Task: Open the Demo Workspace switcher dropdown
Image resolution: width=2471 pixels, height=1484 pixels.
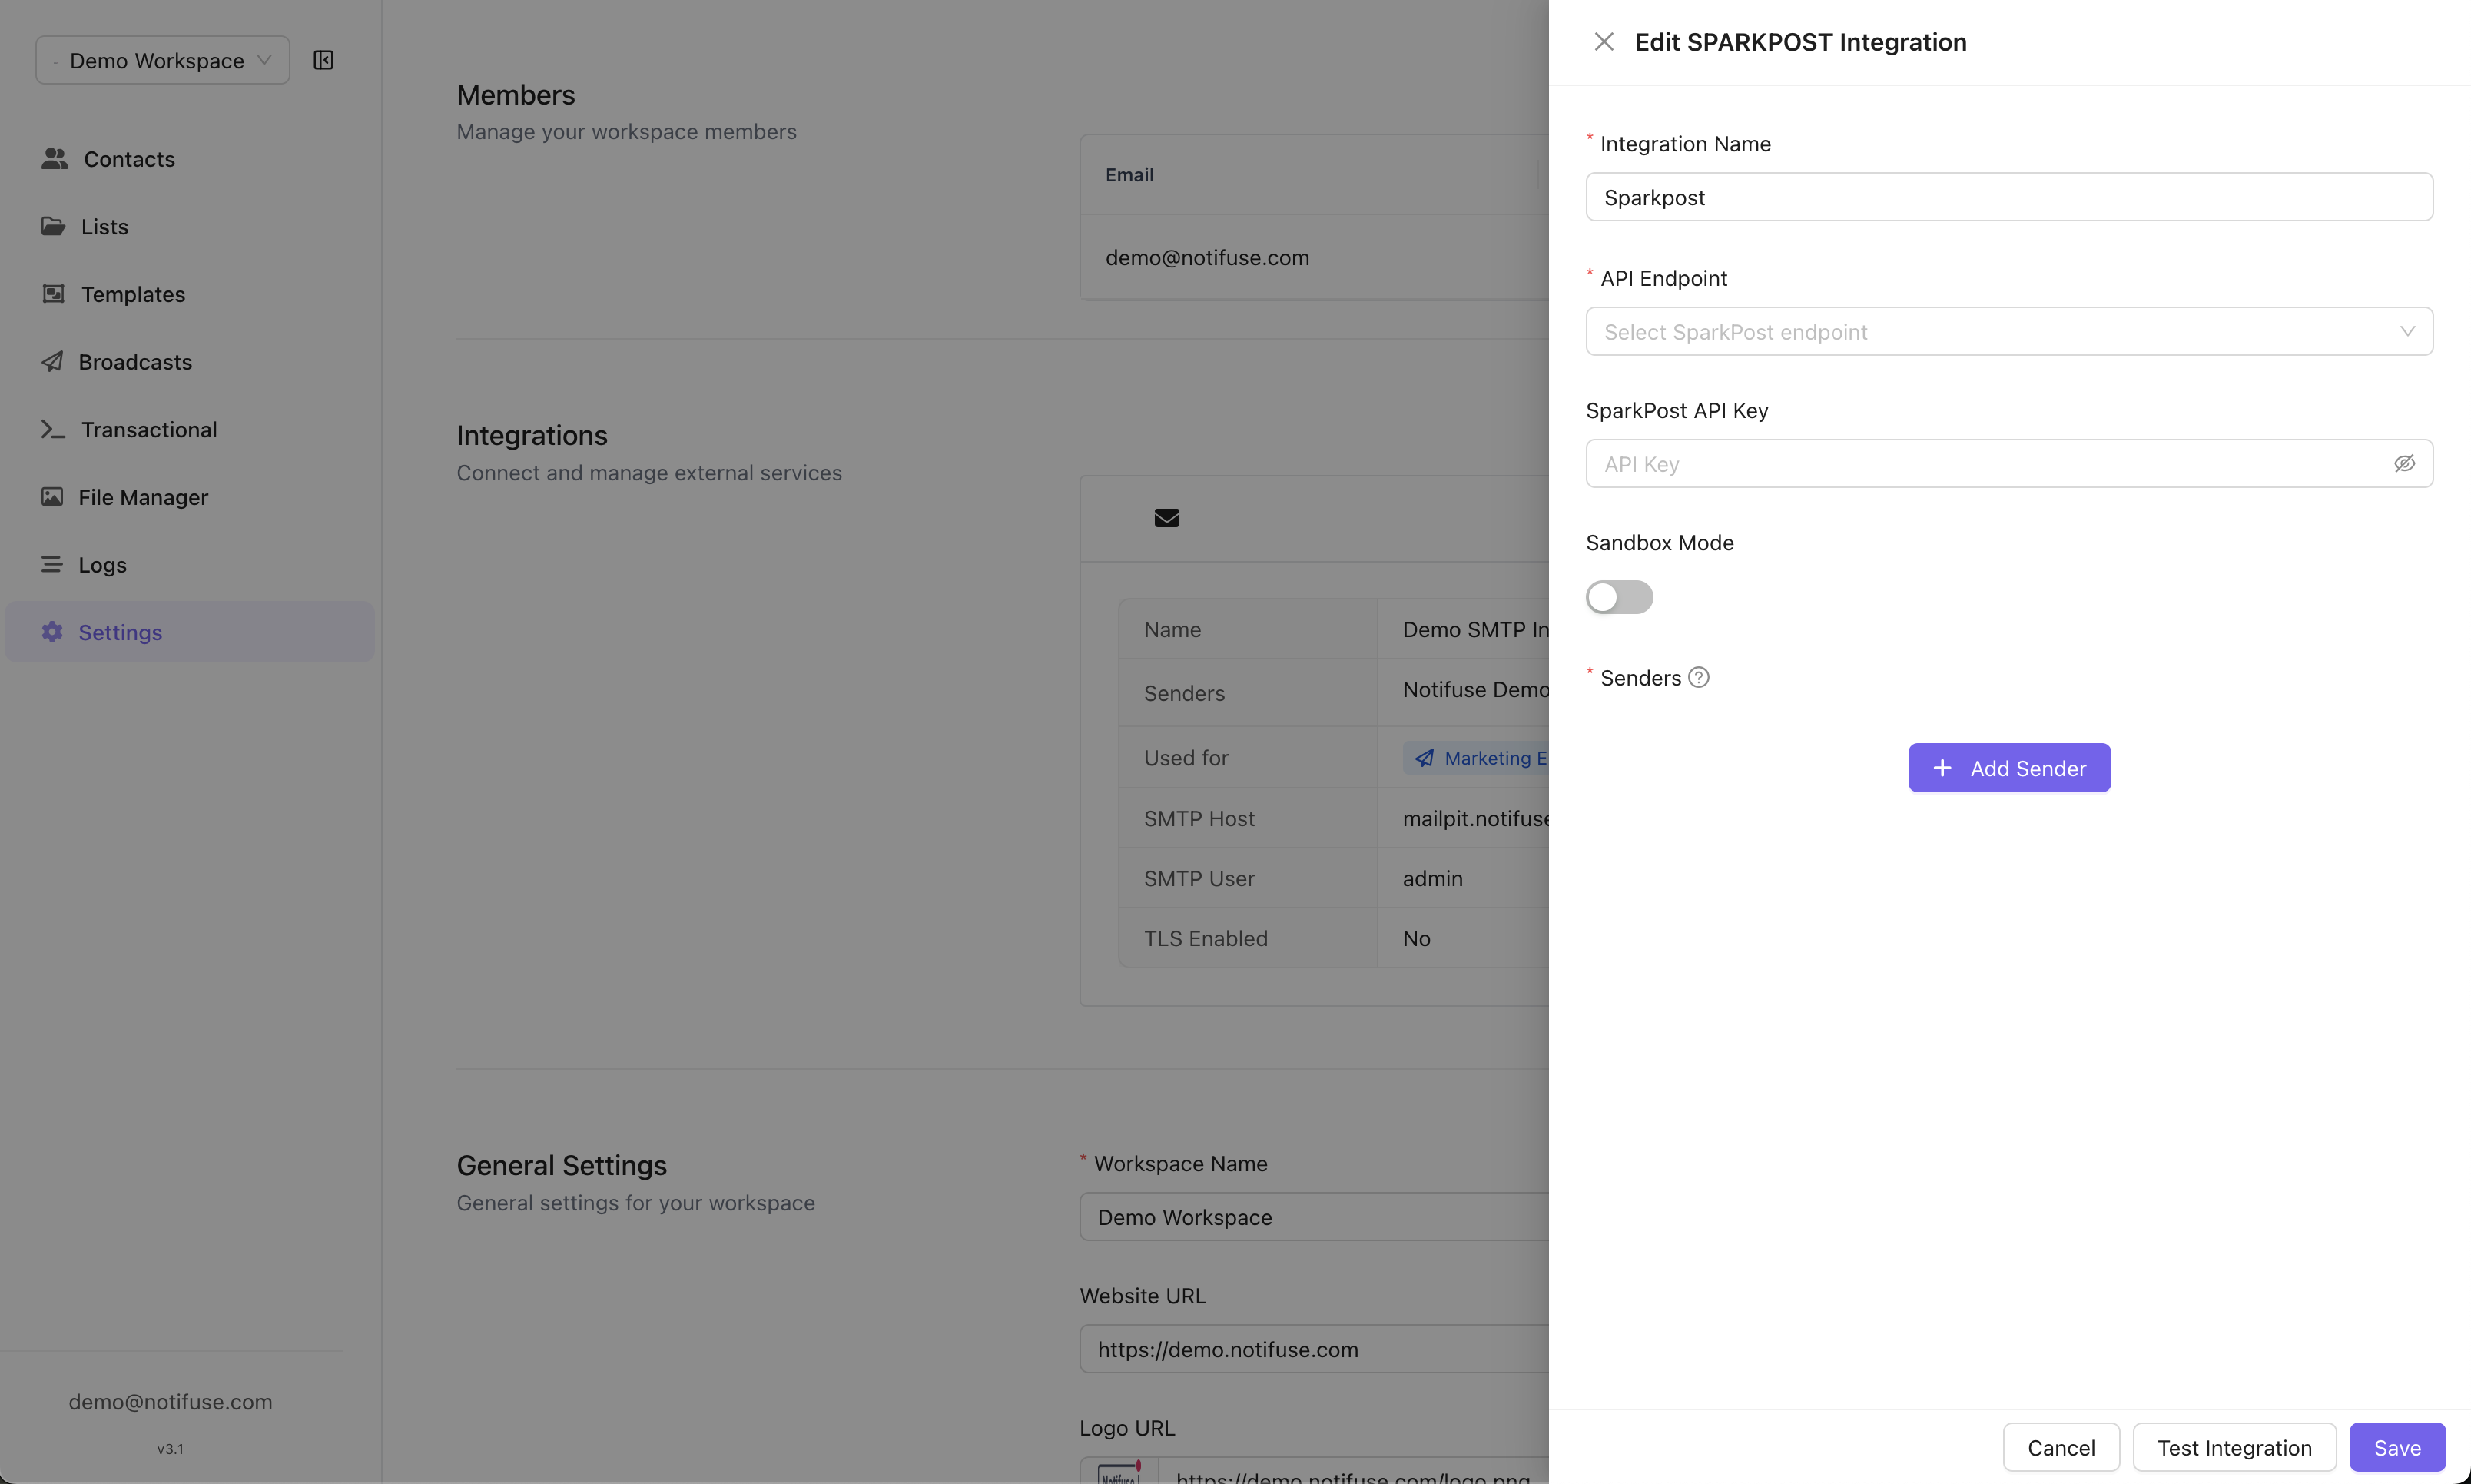Action: tap(163, 60)
